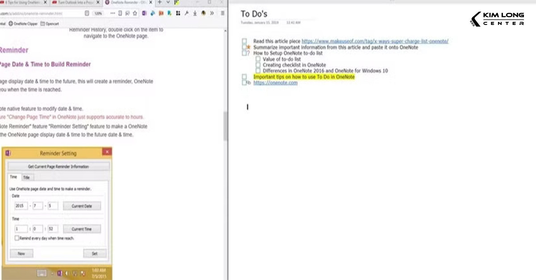This screenshot has width=536, height=280.
Task: Open the ellipsis menu in the address bar
Action: click(x=113, y=13)
